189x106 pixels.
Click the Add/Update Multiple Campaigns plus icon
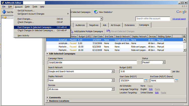click(x=72, y=32)
